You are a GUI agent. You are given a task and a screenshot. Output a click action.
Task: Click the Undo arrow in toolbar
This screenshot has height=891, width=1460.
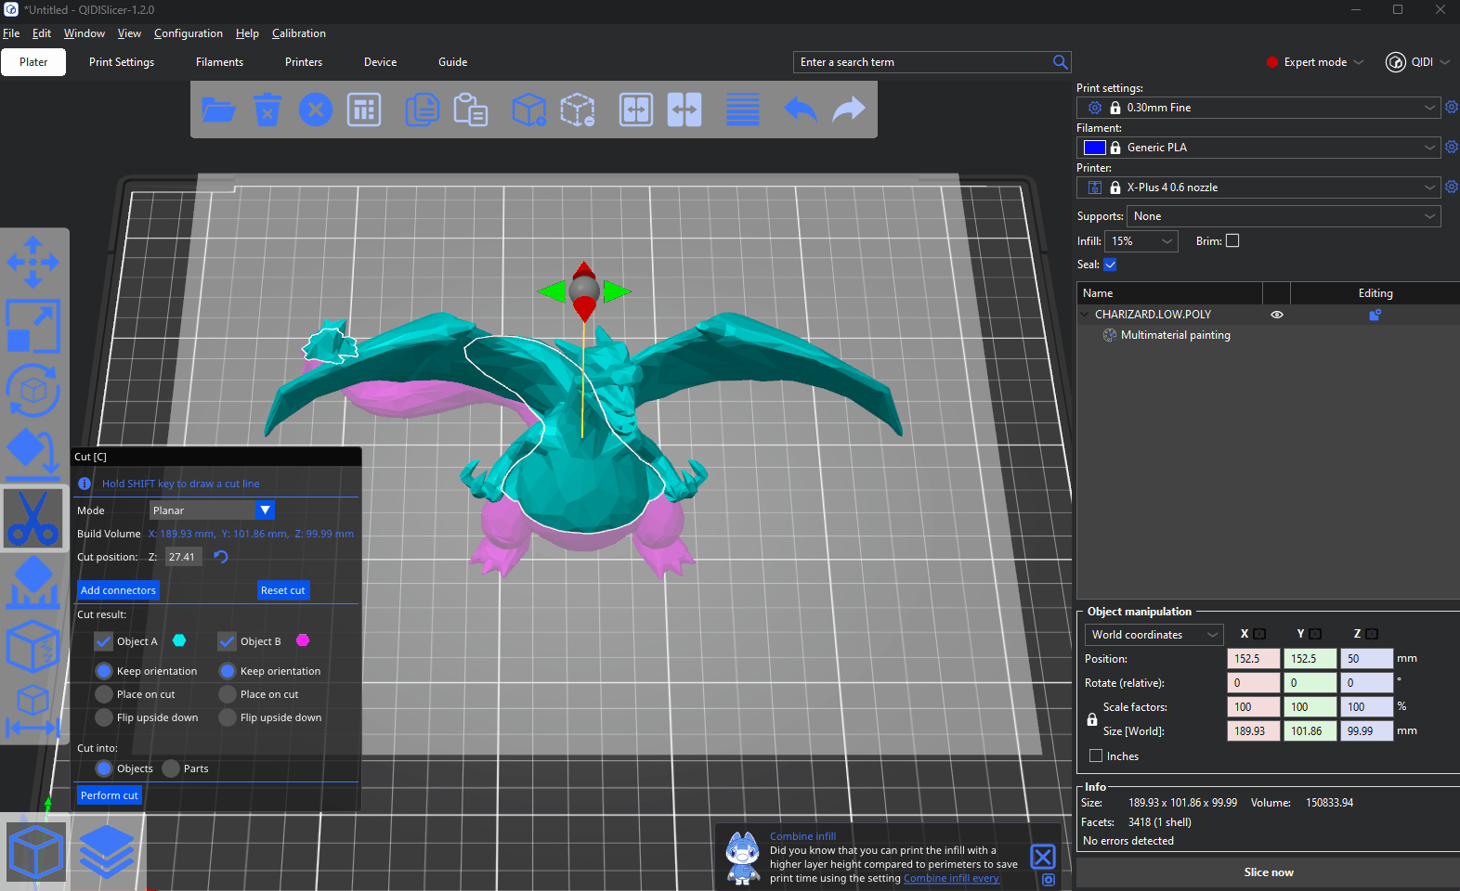click(x=800, y=110)
